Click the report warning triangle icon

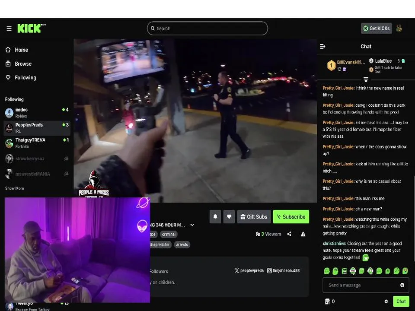(303, 234)
